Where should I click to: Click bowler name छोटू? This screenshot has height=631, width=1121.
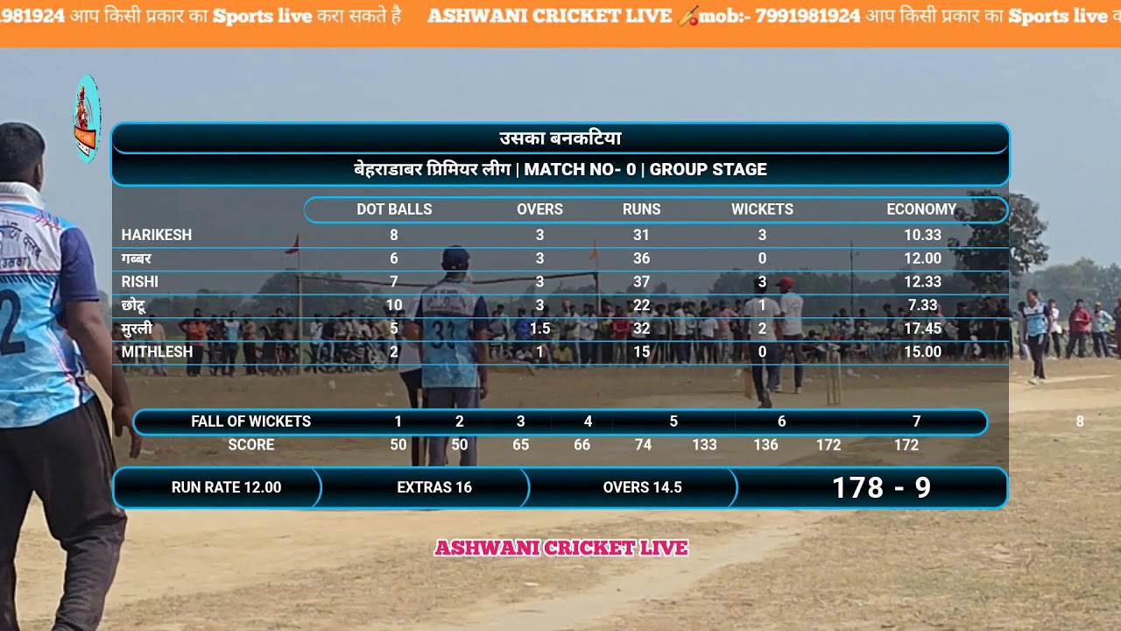(x=133, y=305)
